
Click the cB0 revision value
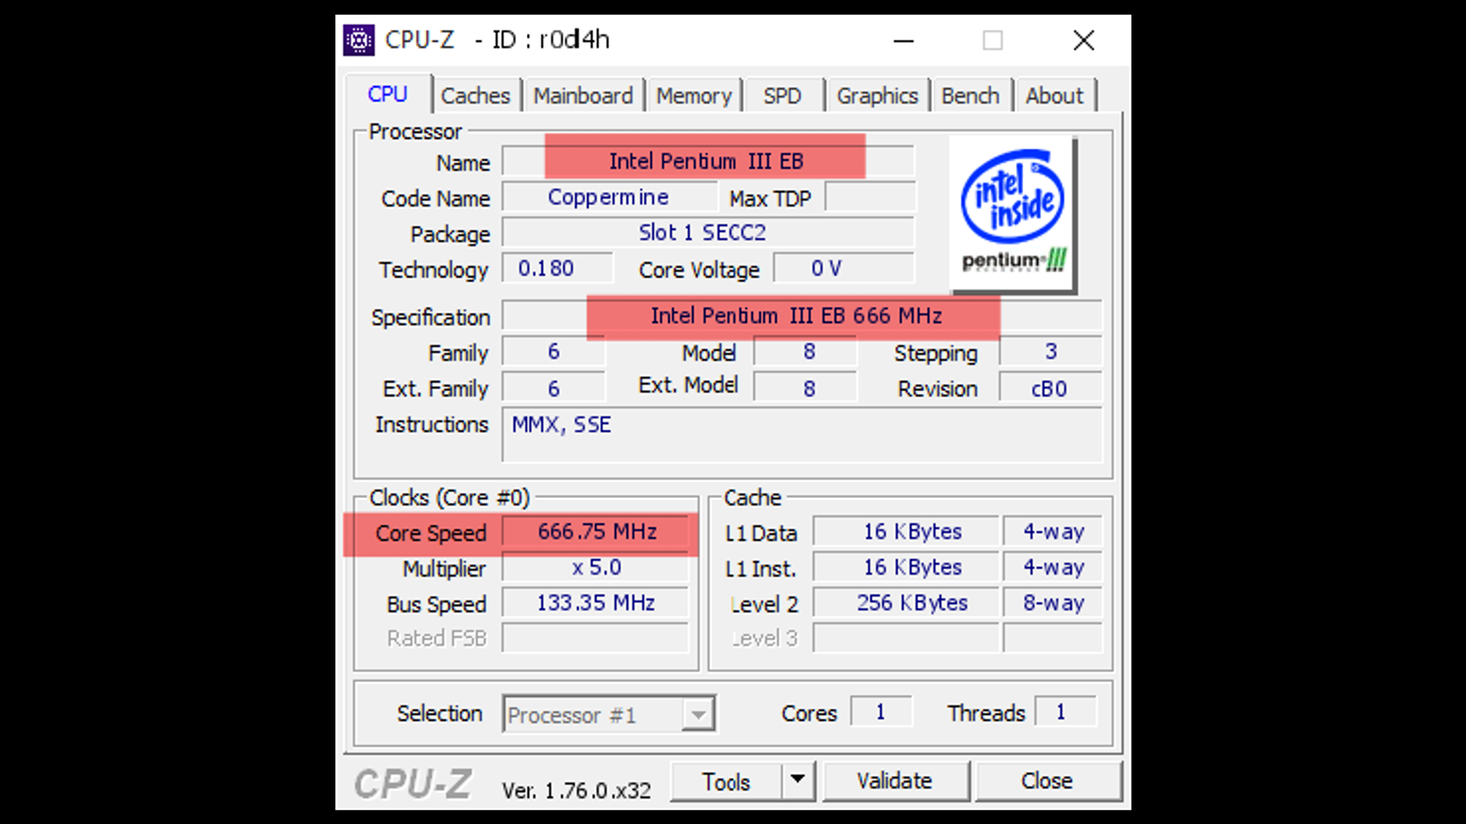point(1051,388)
